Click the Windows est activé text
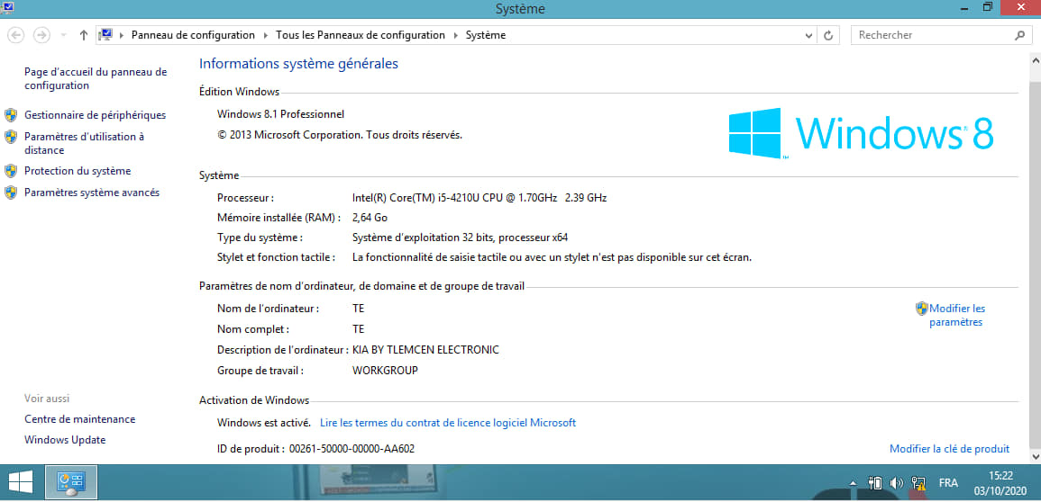 click(x=263, y=423)
